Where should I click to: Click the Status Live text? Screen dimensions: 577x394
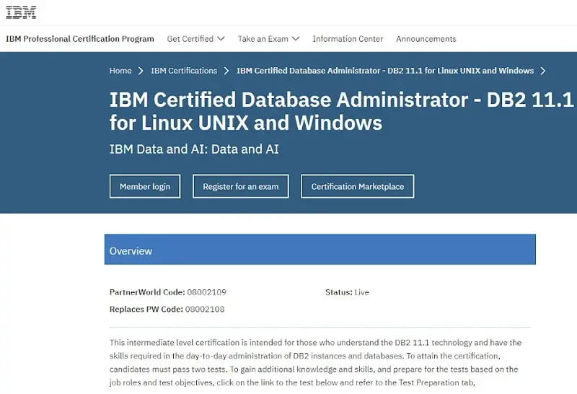pos(347,292)
